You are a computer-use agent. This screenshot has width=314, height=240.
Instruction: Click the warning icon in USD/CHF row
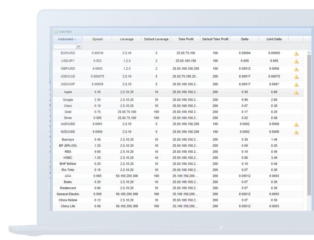pyautogui.click(x=297, y=85)
